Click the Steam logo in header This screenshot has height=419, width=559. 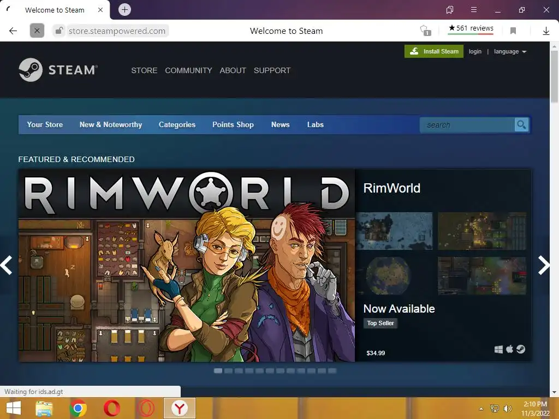coord(58,70)
